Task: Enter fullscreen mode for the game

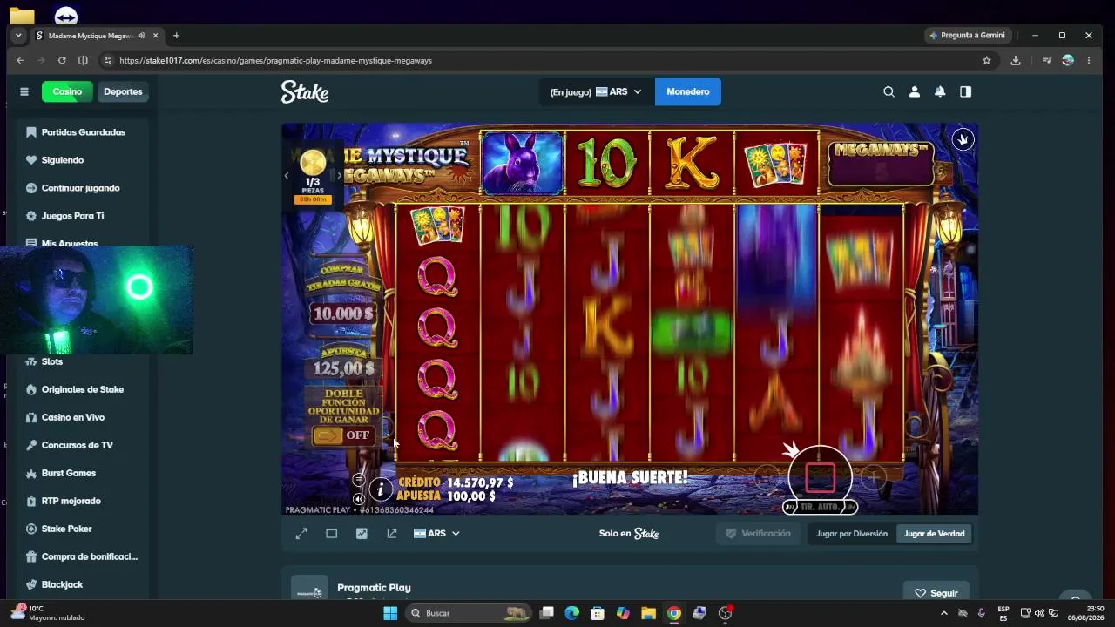Action: click(301, 534)
